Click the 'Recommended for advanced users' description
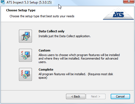This screenshot has height=104, width=135. pos(78,60)
